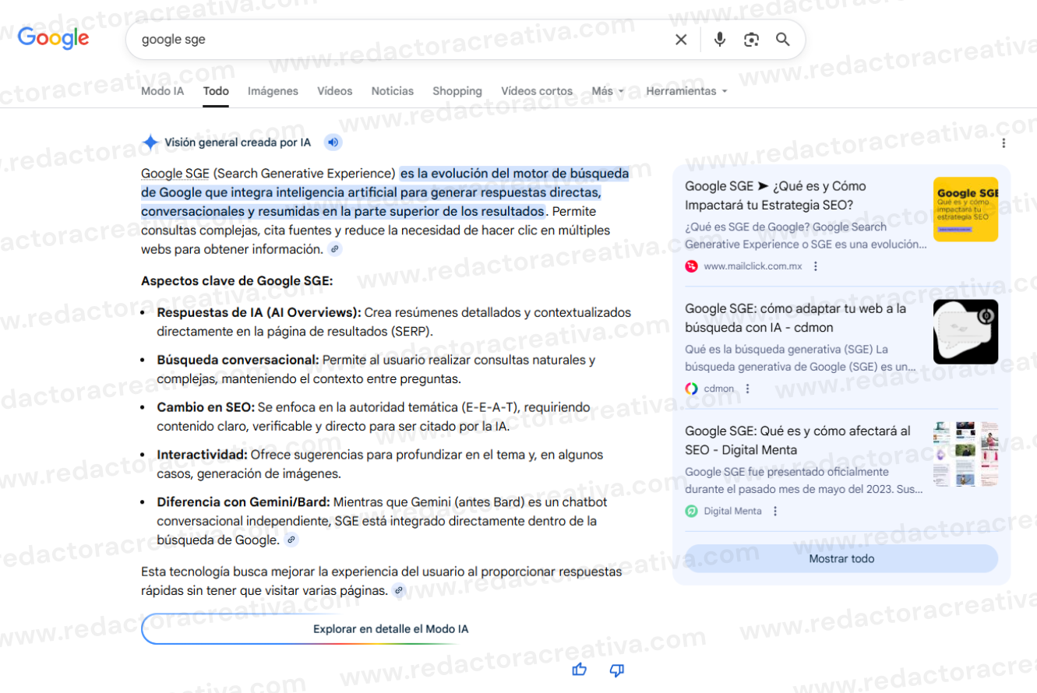Click 'cdmon' source name text
The width and height of the screenshot is (1037, 693).
718,389
